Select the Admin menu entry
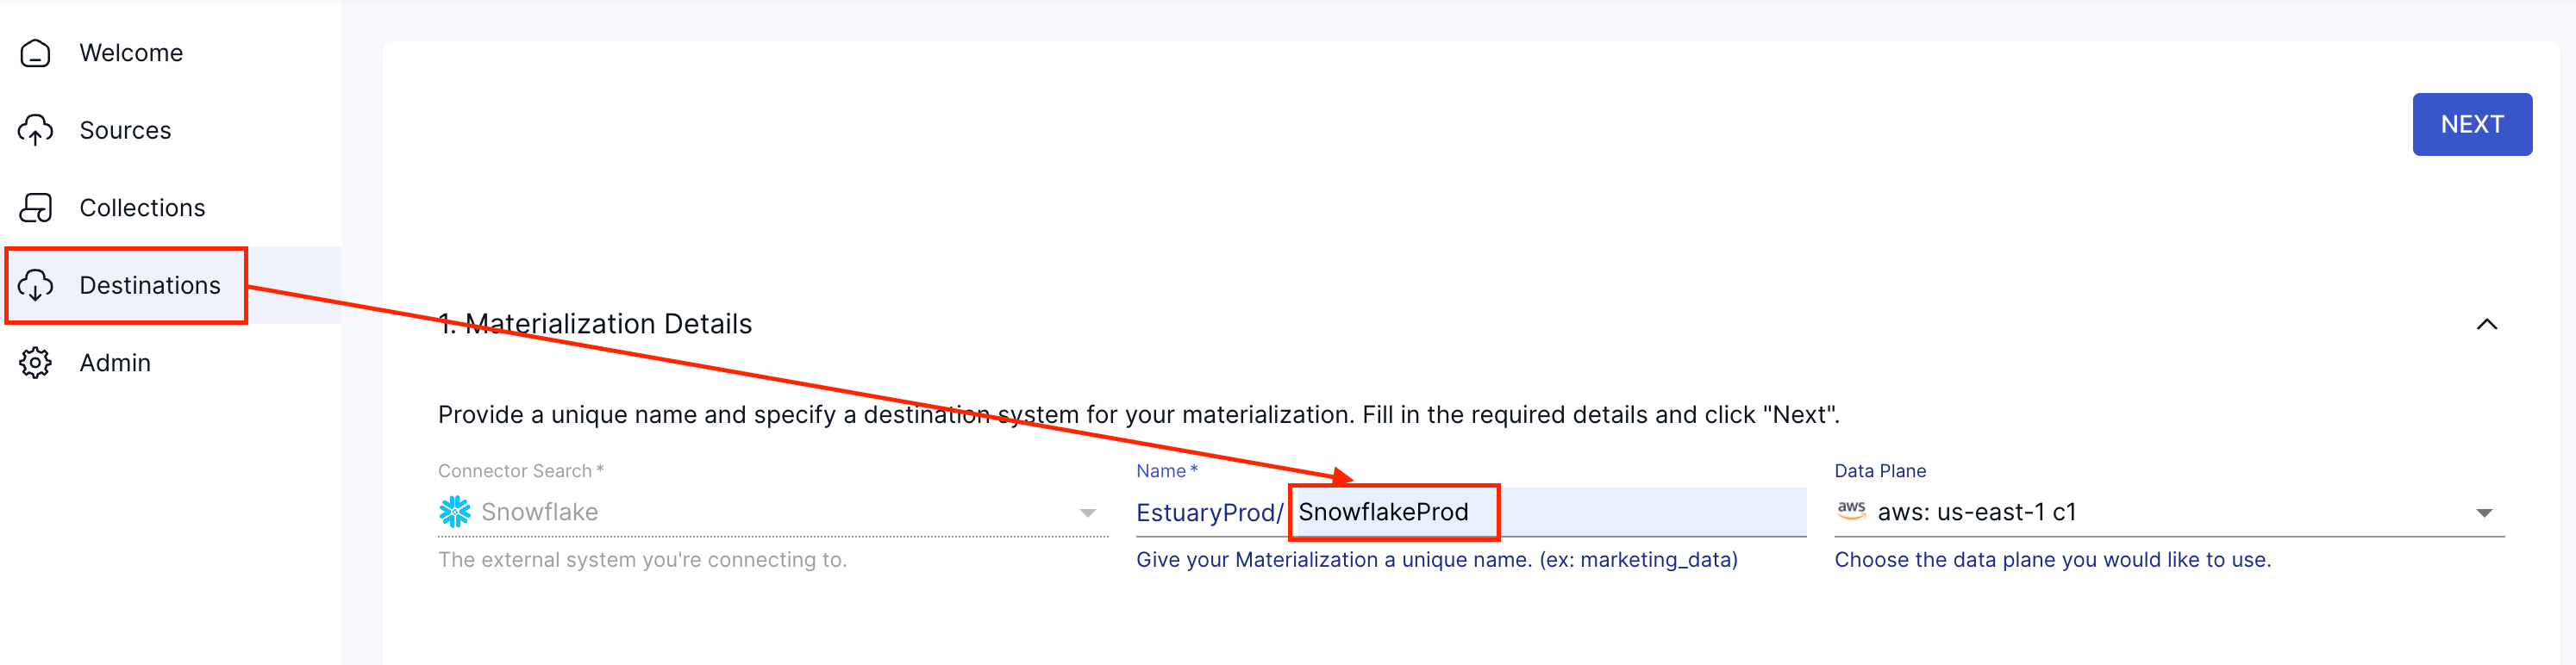The image size is (2576, 665). click(x=114, y=363)
